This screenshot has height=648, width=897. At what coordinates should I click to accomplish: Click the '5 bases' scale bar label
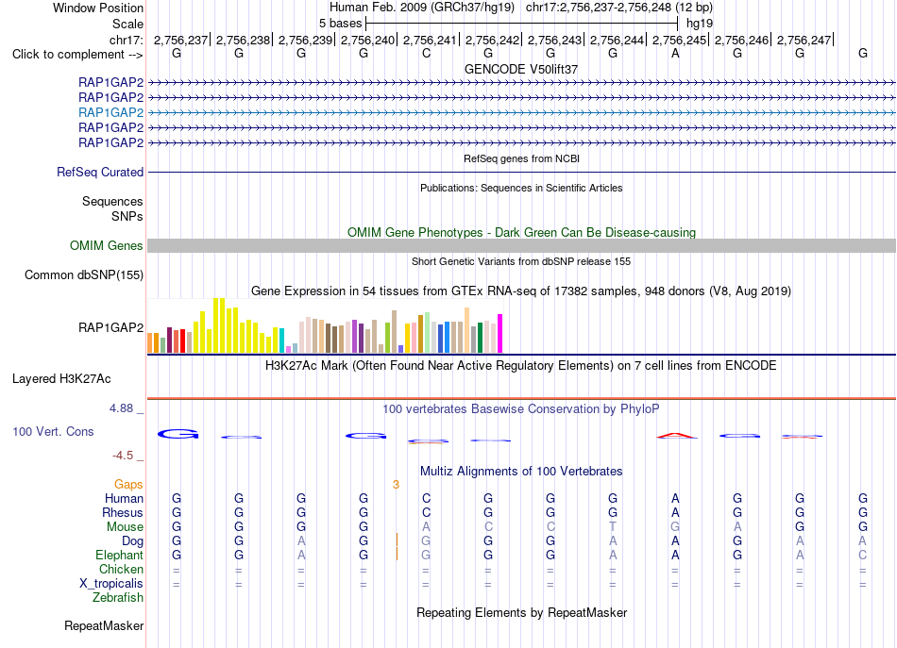click(x=340, y=24)
